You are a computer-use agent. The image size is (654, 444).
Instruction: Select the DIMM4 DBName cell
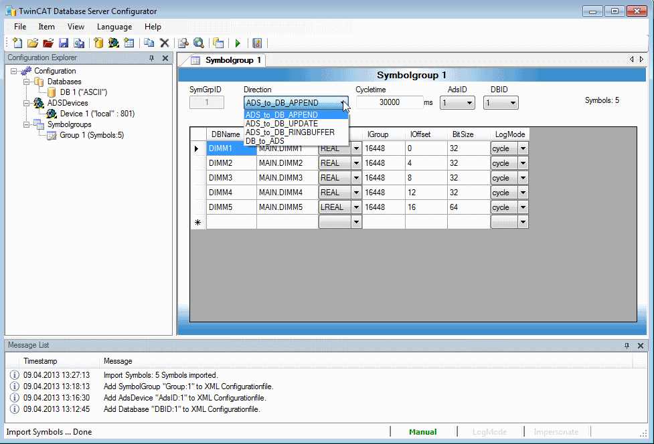pyautogui.click(x=231, y=193)
